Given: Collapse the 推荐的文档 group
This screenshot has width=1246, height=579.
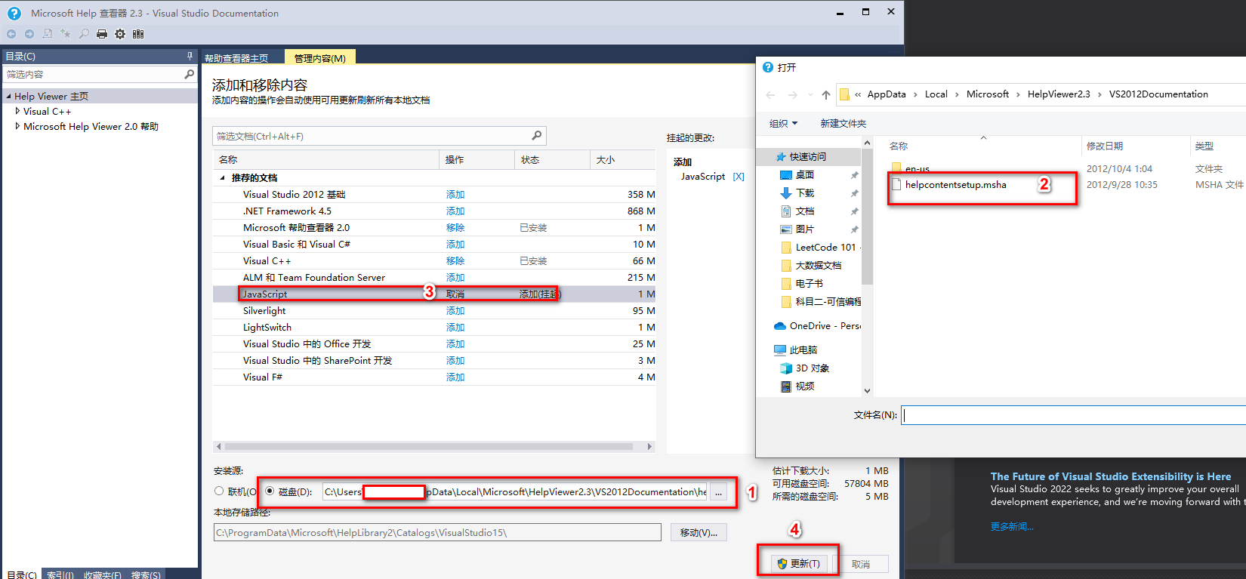Looking at the screenshot, I should [x=222, y=178].
